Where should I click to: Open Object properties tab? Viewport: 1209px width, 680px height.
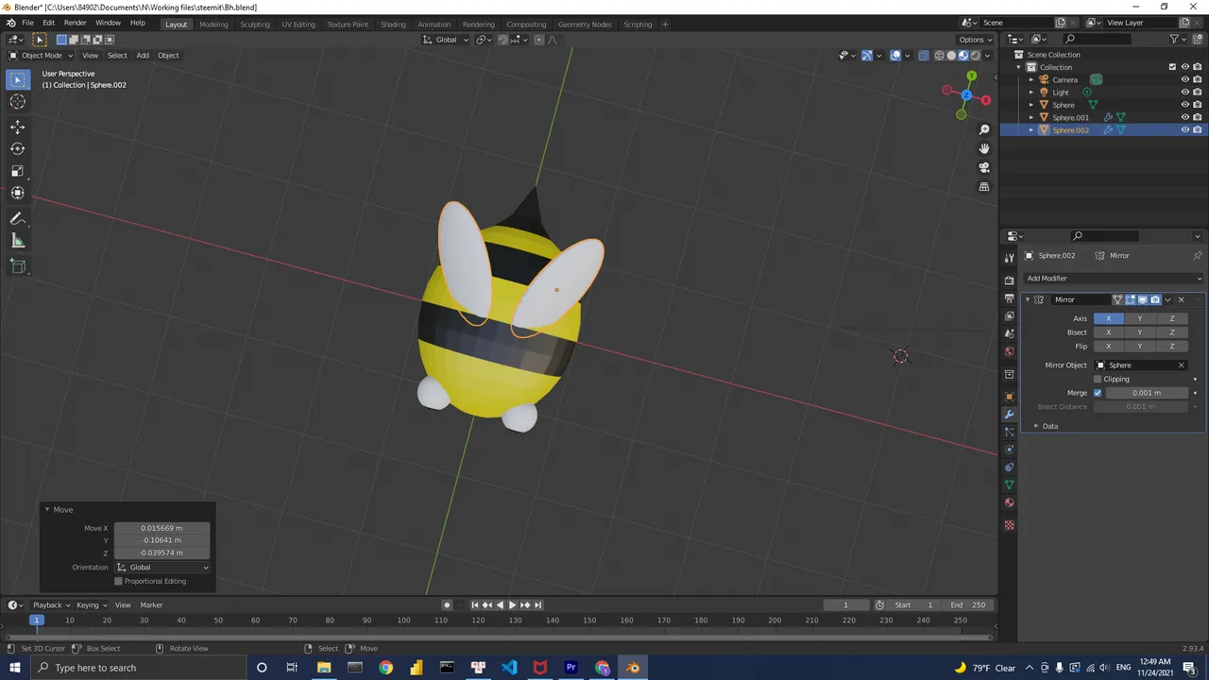point(1010,397)
